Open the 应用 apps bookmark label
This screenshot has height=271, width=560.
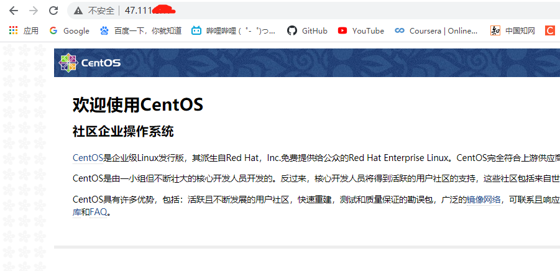[x=31, y=31]
